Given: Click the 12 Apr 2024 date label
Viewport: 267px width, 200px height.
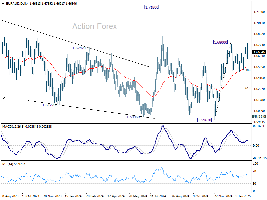Looking at the screenshot, I should pos(116,196).
